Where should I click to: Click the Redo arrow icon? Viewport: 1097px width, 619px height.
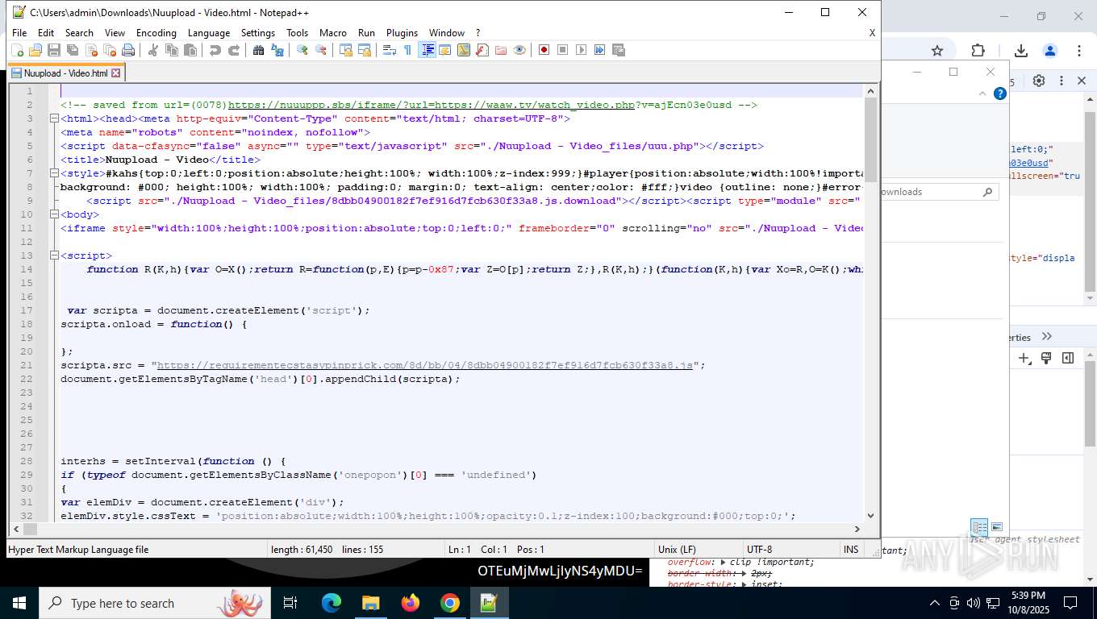point(234,50)
